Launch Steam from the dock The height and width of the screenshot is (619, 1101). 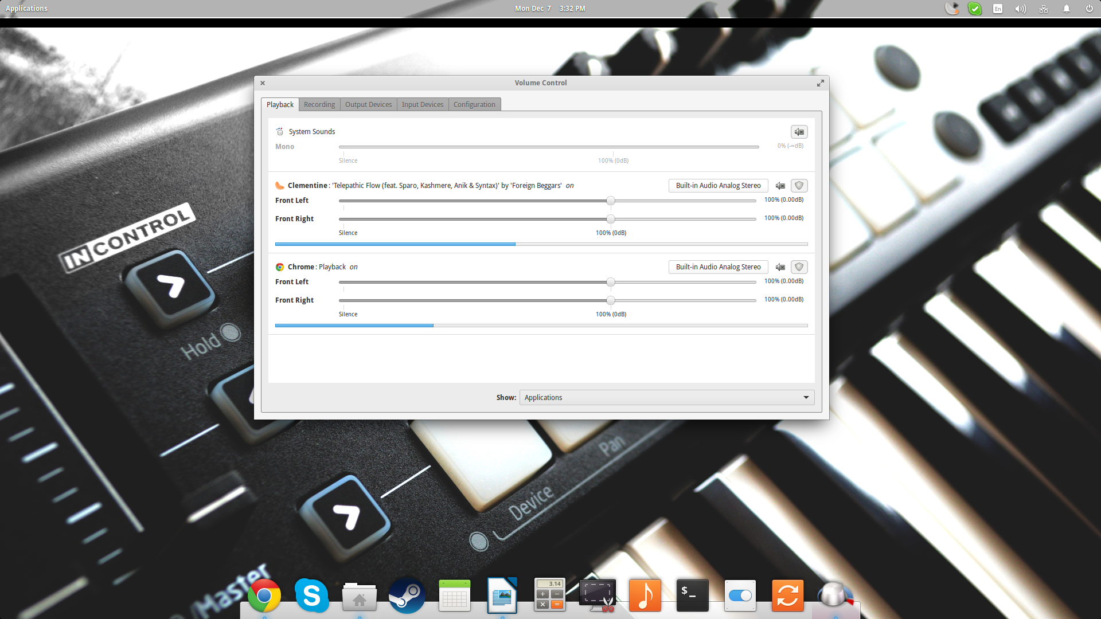tap(407, 596)
